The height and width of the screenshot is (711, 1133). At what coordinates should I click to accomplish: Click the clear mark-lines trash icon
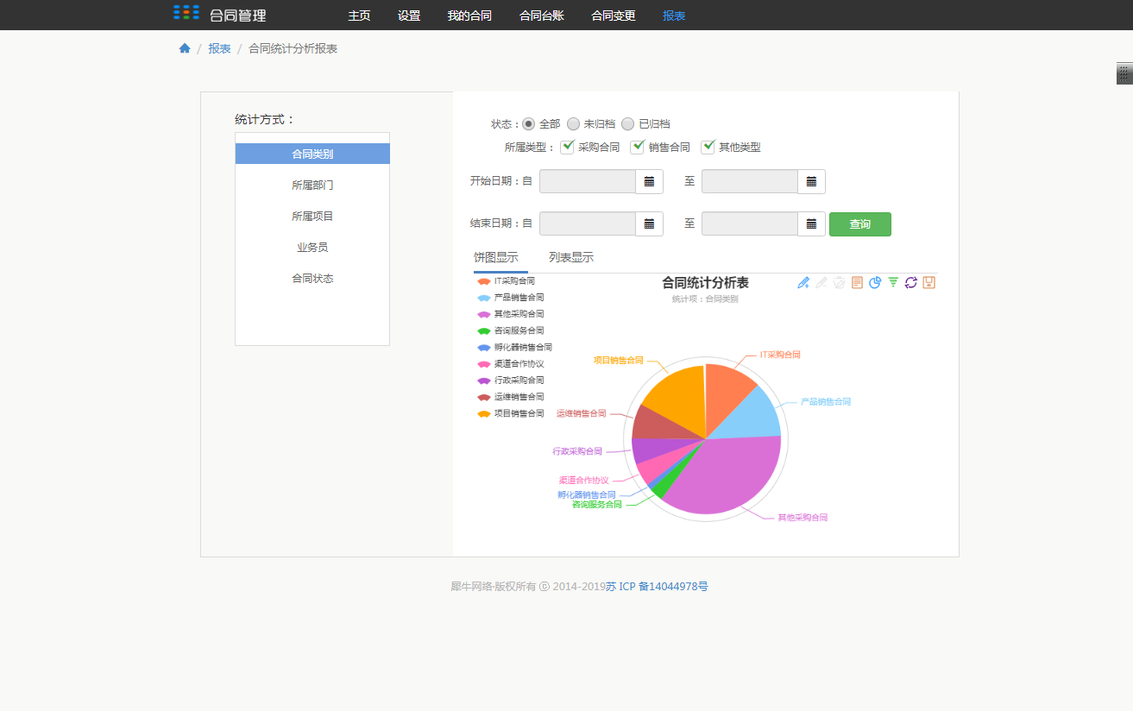[x=839, y=282]
